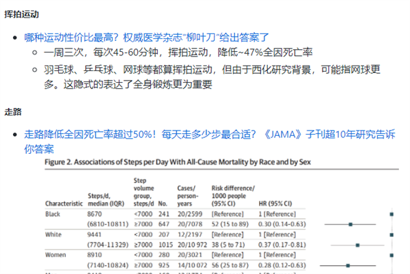Click the No. value 1015
The image size is (410, 274).
coord(165,245)
